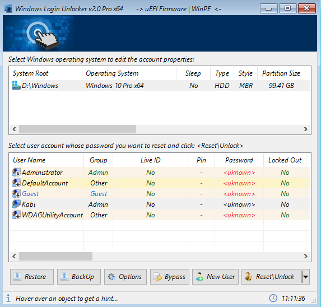The width and height of the screenshot is (321, 307).
Task: Click the 99.41 GB partition size cell
Action: pyautogui.click(x=281, y=86)
